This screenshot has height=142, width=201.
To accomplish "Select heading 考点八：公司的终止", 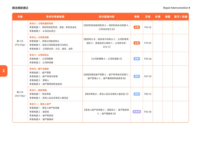I will click(x=39, y=55).
